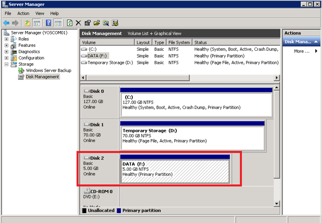Click blue Primary partition legend swatch
This screenshot has height=223, width=322.
click(119, 210)
